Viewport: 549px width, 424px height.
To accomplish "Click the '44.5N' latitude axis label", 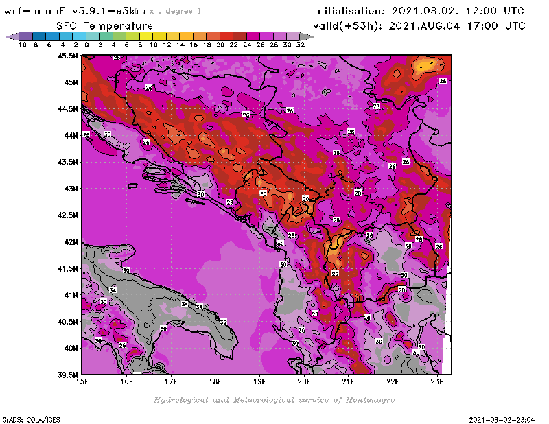I will tap(67, 109).
